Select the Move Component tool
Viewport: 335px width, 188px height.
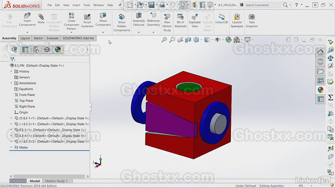click(103, 19)
